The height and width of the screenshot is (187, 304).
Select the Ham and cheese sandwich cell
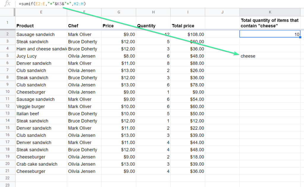point(41,49)
